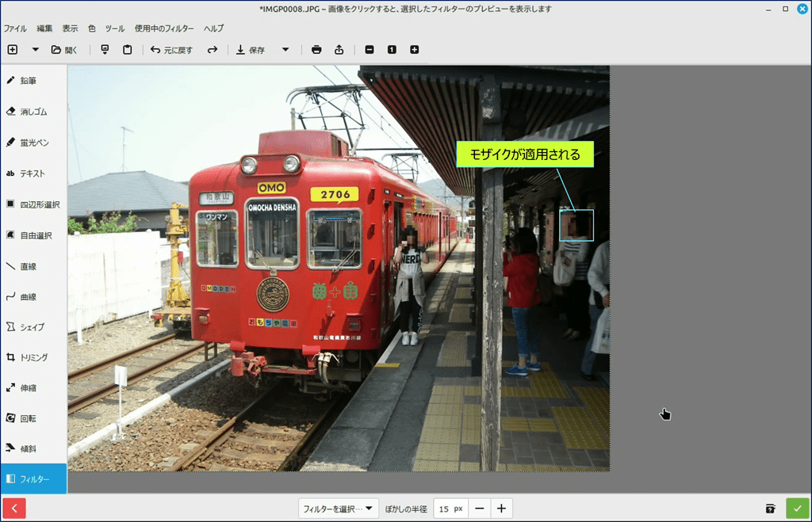Open the ヘルプ menu
The image size is (812, 522).
pos(213,29)
